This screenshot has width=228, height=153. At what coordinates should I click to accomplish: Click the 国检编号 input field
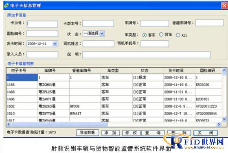pos(42,33)
